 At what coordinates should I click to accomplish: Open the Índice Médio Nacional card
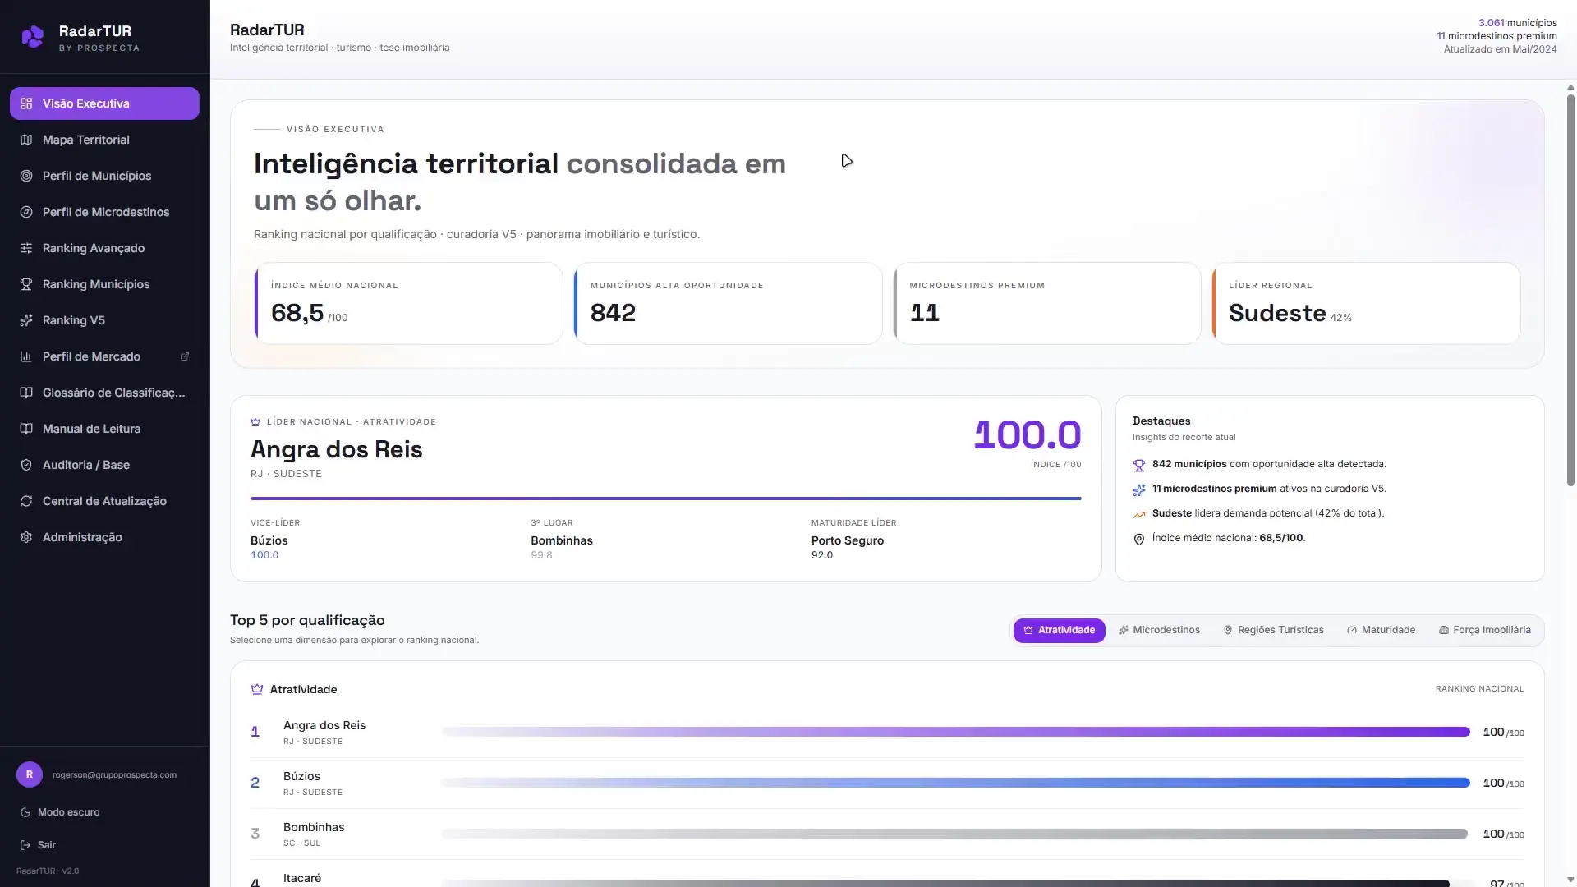[408, 303]
